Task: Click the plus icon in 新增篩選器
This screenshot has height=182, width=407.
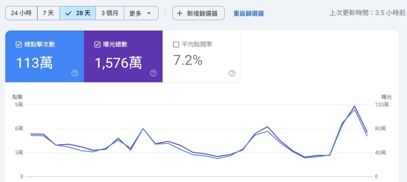Action: coord(180,13)
